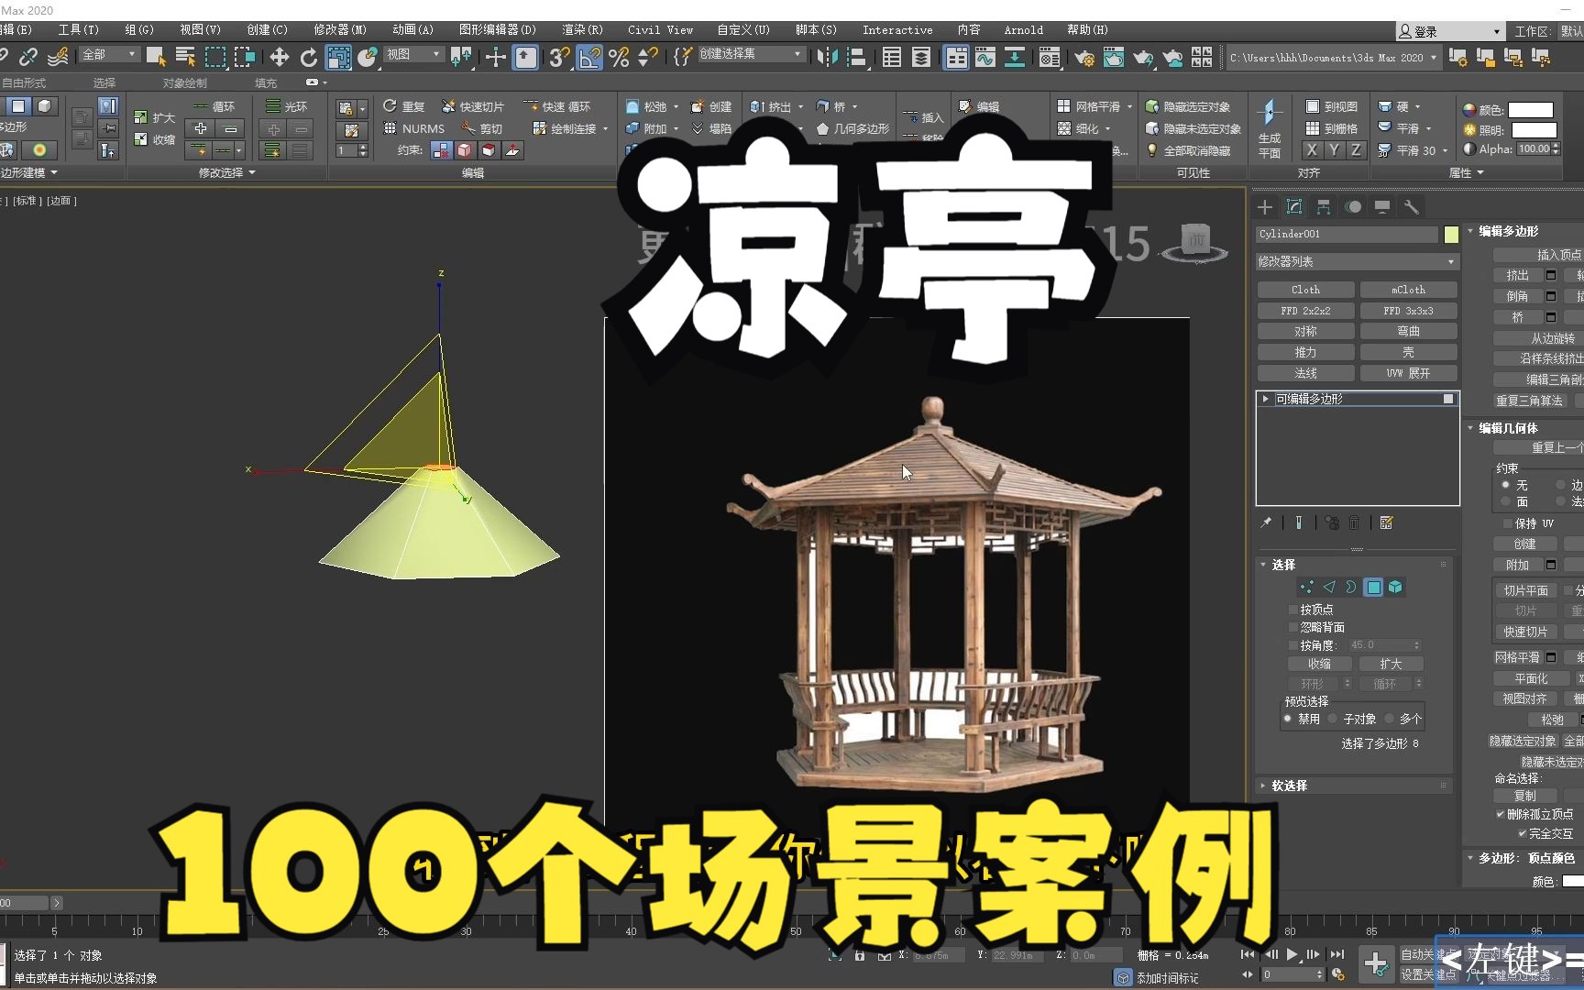The image size is (1584, 990).
Task: Open 登录 account dropdown
Action: click(x=1450, y=31)
